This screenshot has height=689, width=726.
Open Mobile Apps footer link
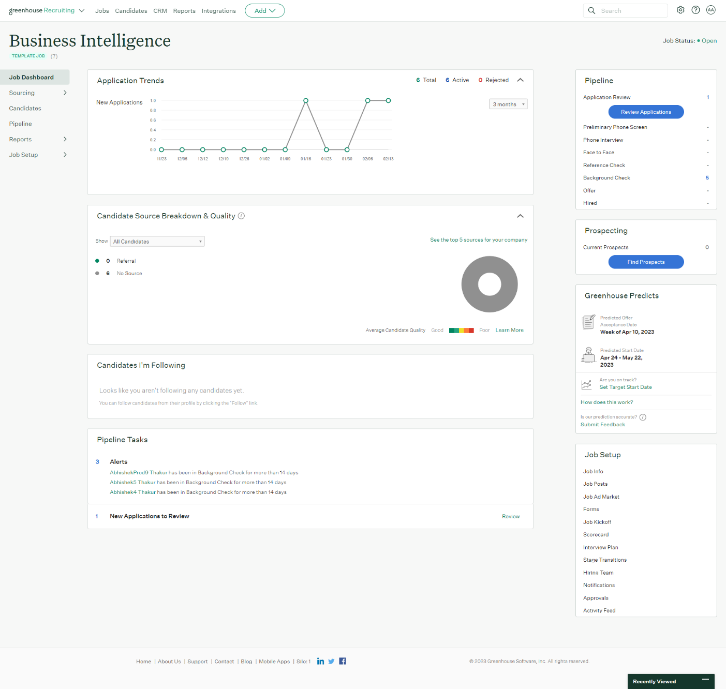(274, 662)
